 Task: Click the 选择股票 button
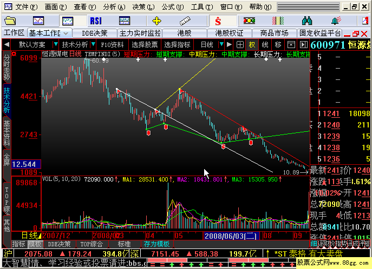(x=145, y=44)
